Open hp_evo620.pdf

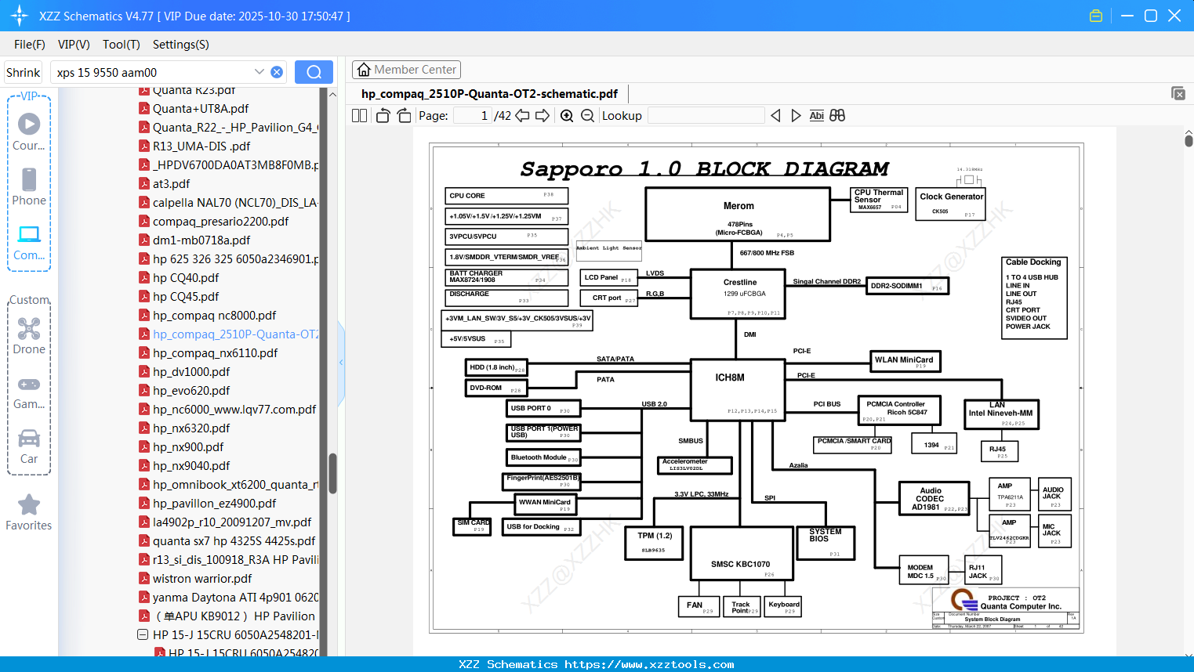(x=191, y=391)
